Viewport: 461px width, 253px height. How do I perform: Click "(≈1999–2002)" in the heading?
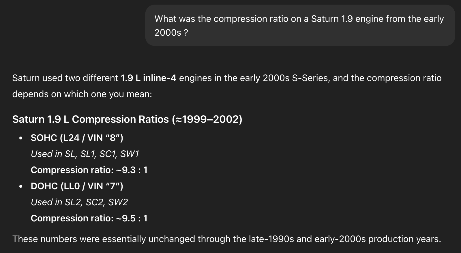207,119
